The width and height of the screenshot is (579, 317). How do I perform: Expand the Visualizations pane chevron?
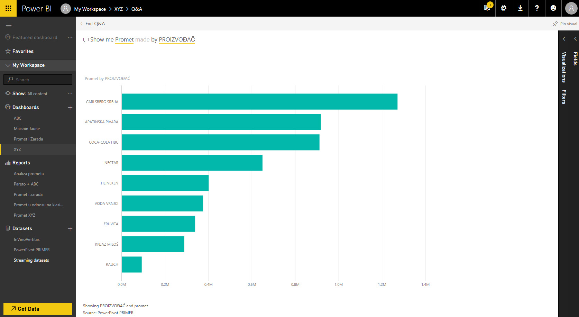(564, 39)
